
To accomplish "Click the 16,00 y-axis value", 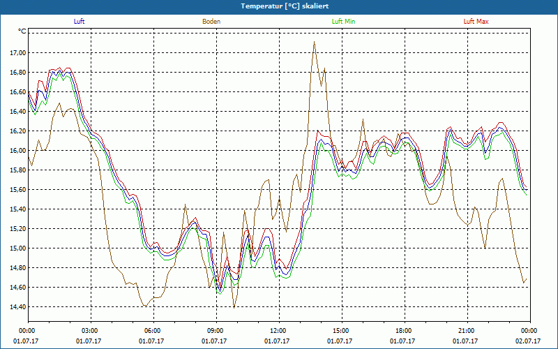I will click(x=19, y=151).
